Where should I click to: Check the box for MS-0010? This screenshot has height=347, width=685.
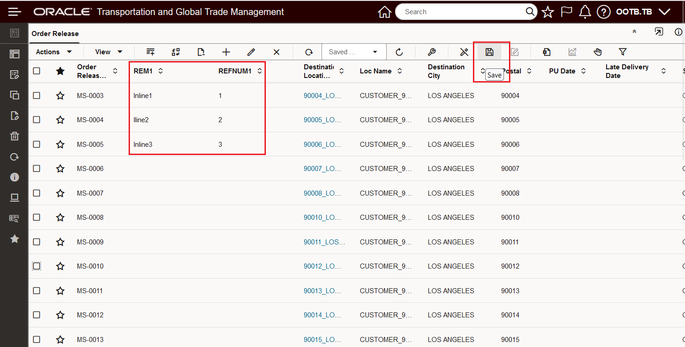click(x=36, y=266)
